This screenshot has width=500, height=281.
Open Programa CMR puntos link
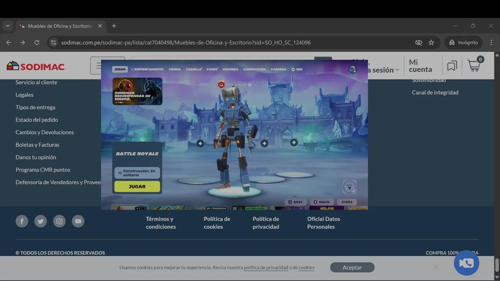point(43,170)
